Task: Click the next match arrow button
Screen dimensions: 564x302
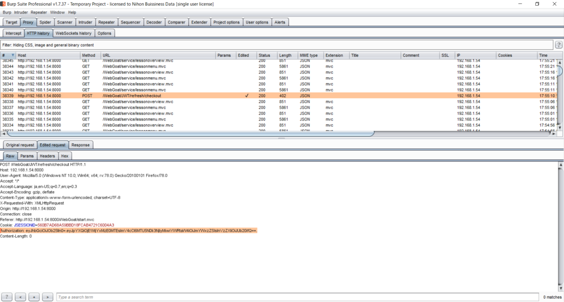Action: click(47, 297)
